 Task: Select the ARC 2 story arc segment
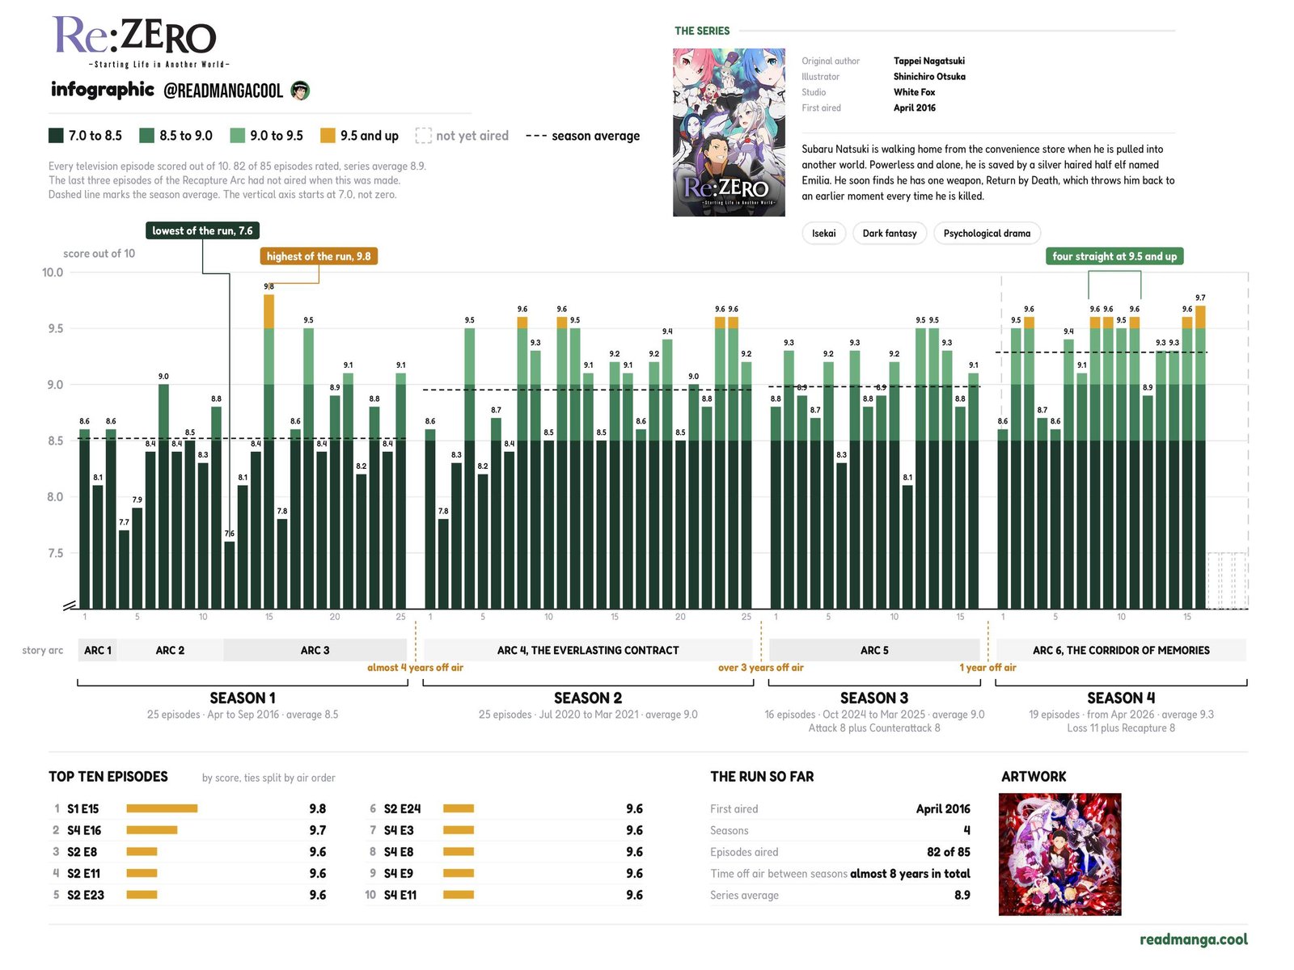pos(170,650)
